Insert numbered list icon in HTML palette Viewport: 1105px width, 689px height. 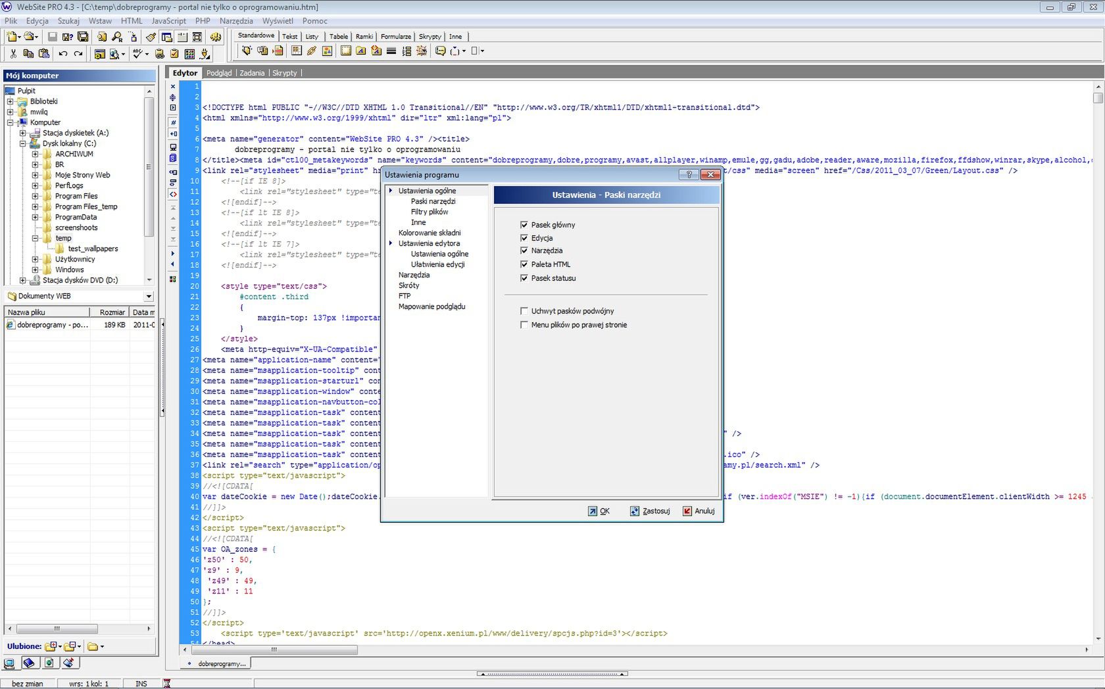point(406,51)
